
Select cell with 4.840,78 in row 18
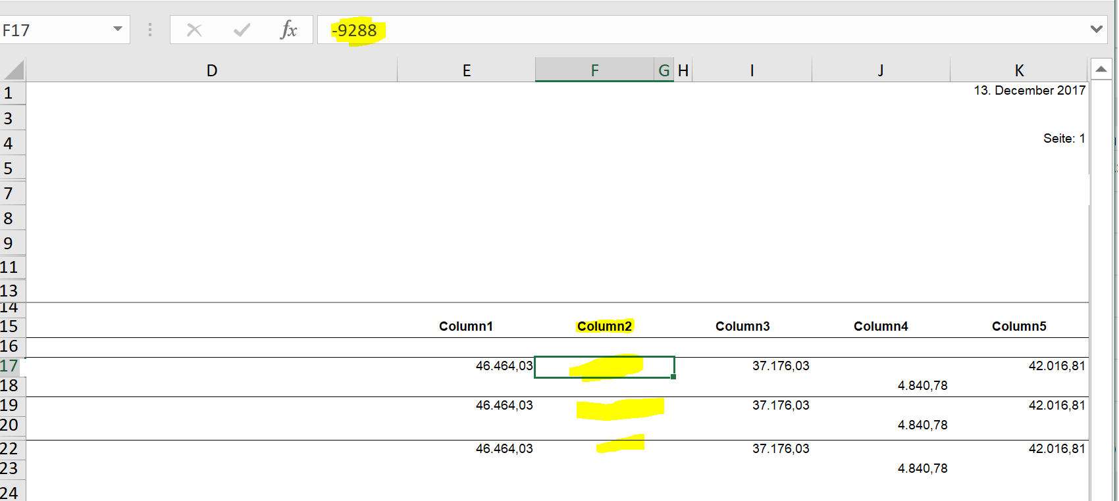click(x=922, y=386)
